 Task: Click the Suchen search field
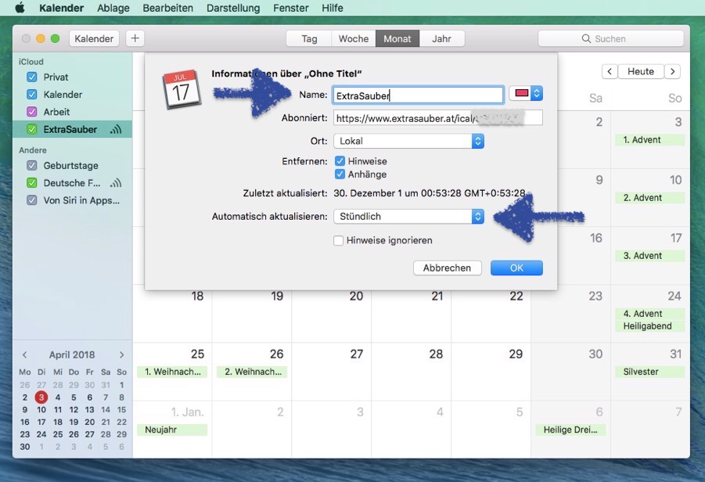coord(610,38)
